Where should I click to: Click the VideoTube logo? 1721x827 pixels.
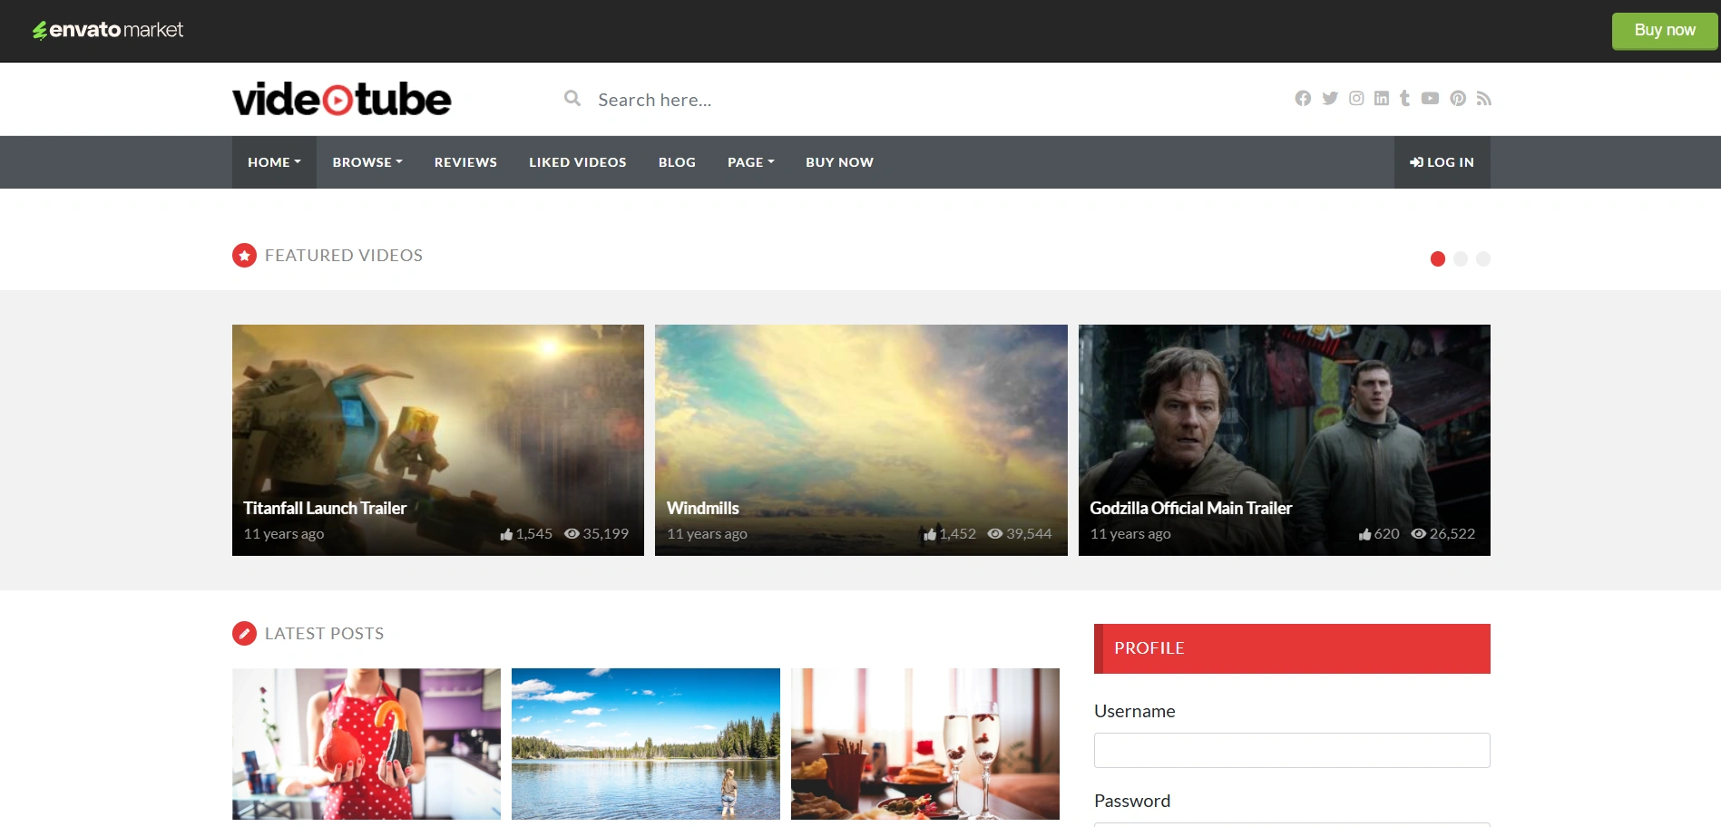[x=341, y=99]
